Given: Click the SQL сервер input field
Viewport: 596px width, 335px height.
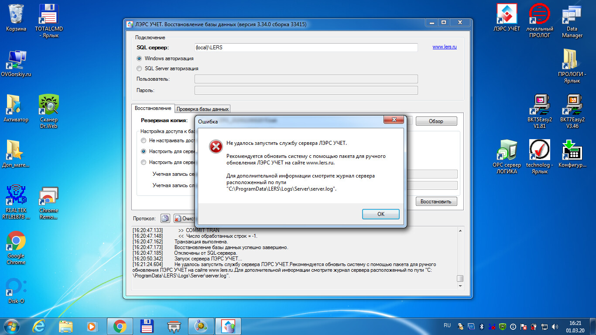Looking at the screenshot, I should 306,48.
